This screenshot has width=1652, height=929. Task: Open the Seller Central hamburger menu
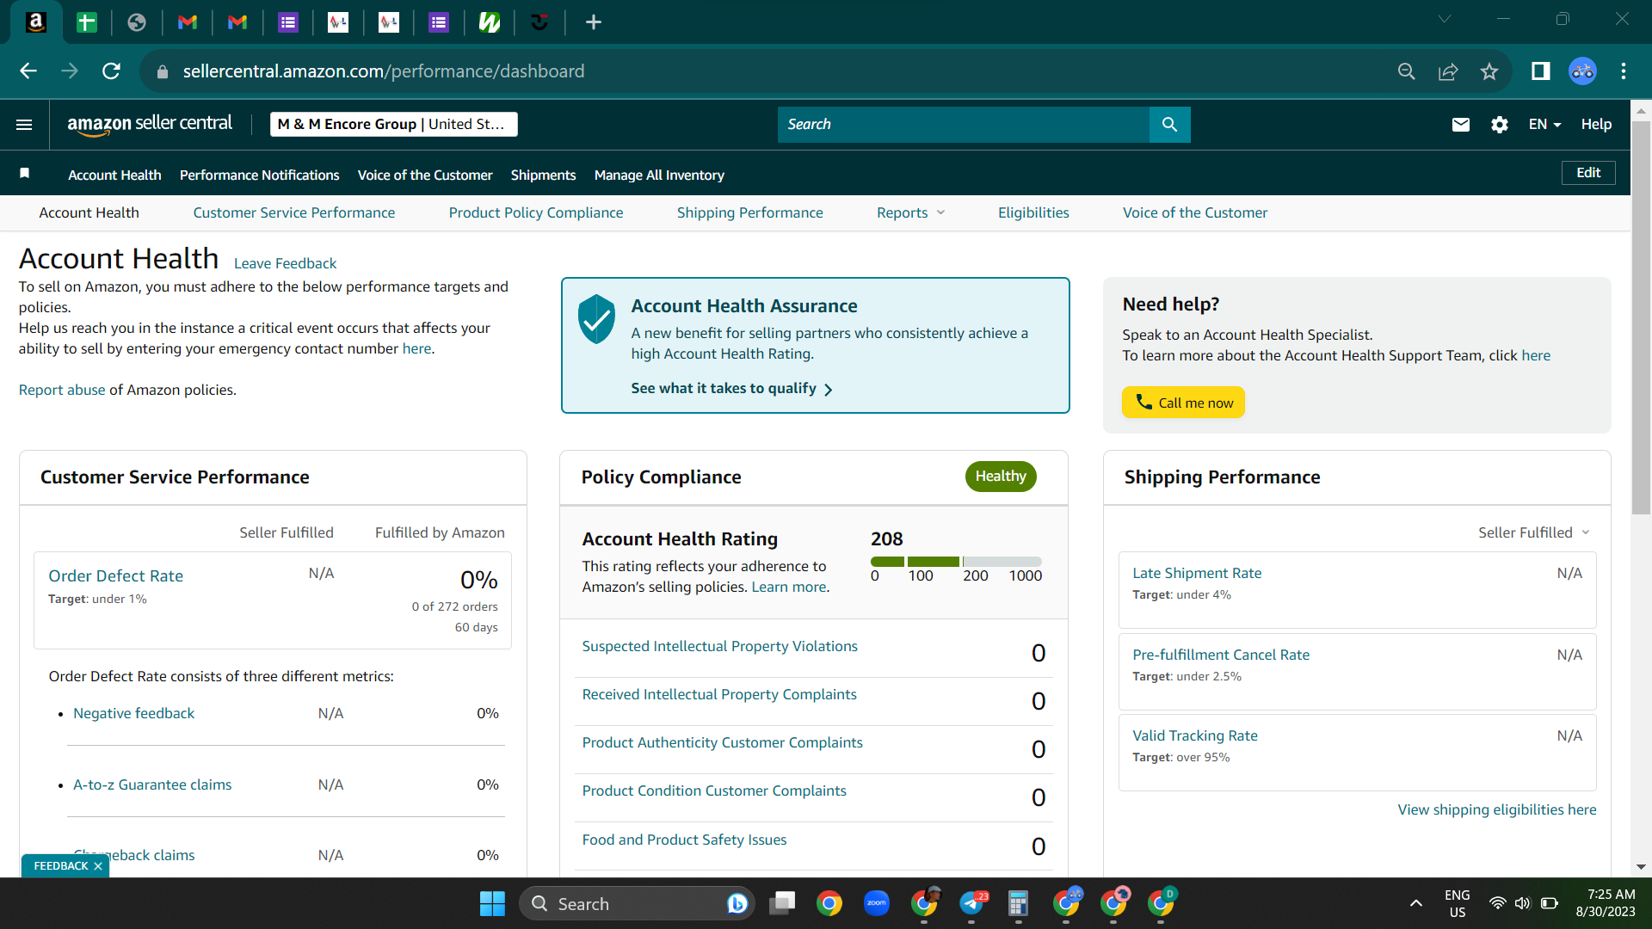click(x=24, y=125)
